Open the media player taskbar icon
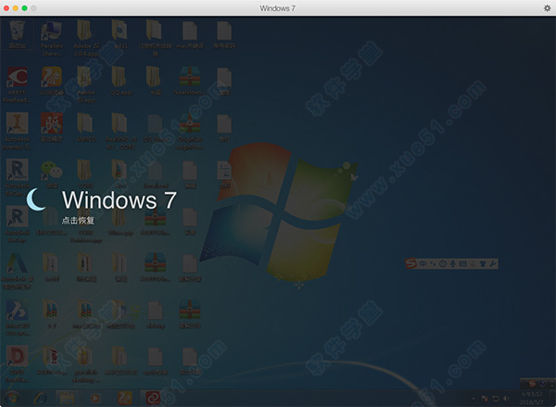The height and width of the screenshot is (407, 556). point(95,398)
